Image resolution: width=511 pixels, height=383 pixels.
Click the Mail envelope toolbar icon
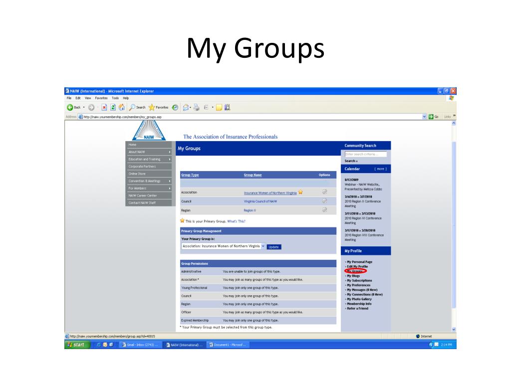pyautogui.click(x=186, y=107)
